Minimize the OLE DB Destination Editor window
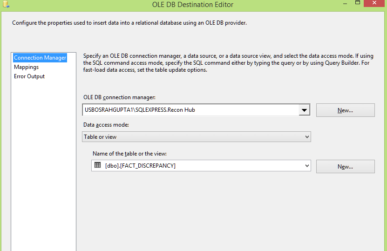 coord(345,3)
